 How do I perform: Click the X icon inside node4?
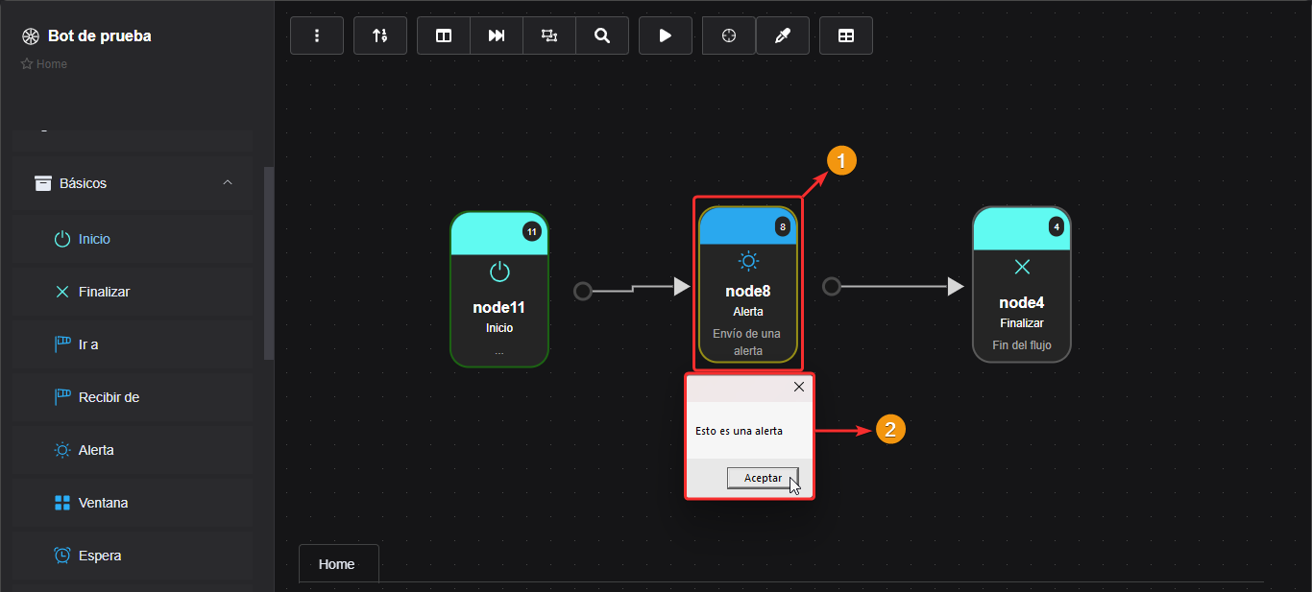click(x=1022, y=267)
